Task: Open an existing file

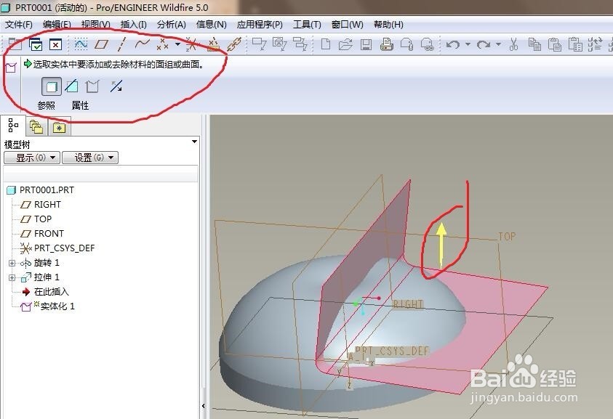Action: coord(345,44)
